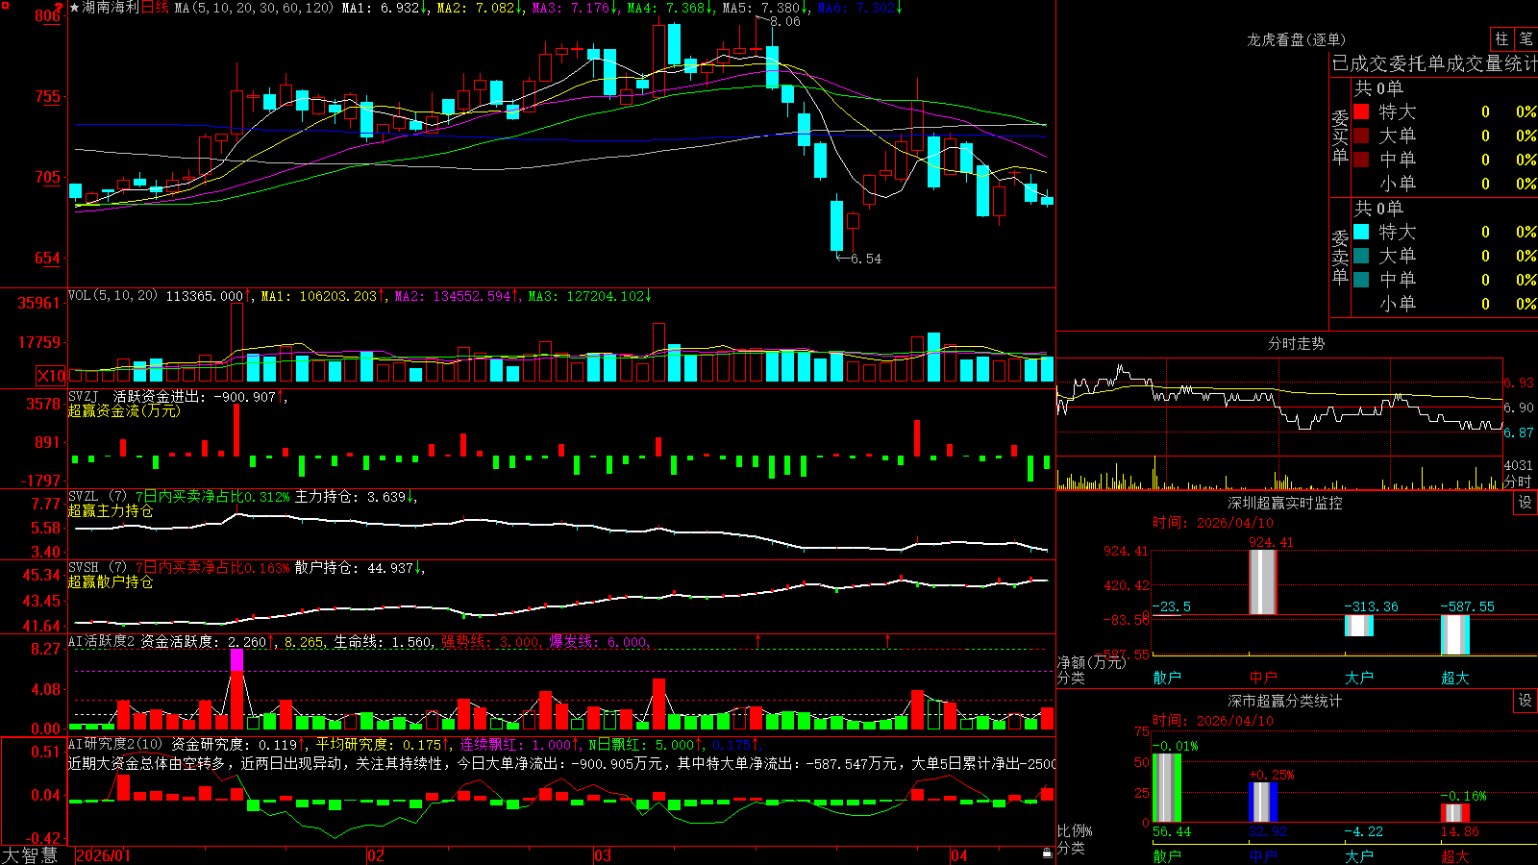Click the AI研究度2(10) indicator name
The width and height of the screenshot is (1538, 865).
[x=115, y=744]
